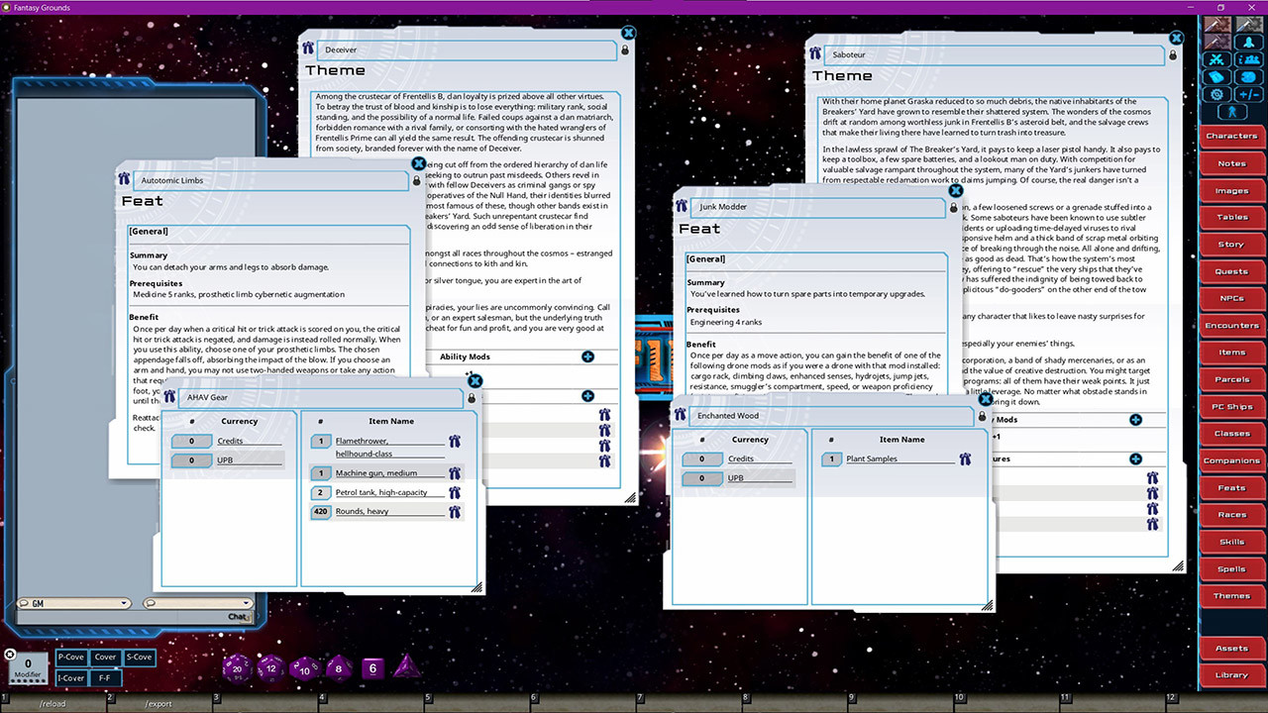Viewport: 1268px width, 713px height.
Task: Click the blue plus icon on the Ability Mods bar
Action: [x=587, y=356]
